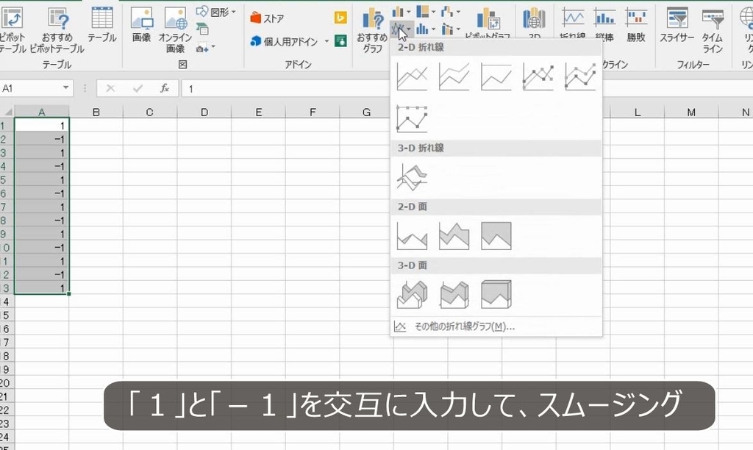The width and height of the screenshot is (753, 450).
Task: Expand the Shapes (図形) dropdown
Action: point(234,12)
